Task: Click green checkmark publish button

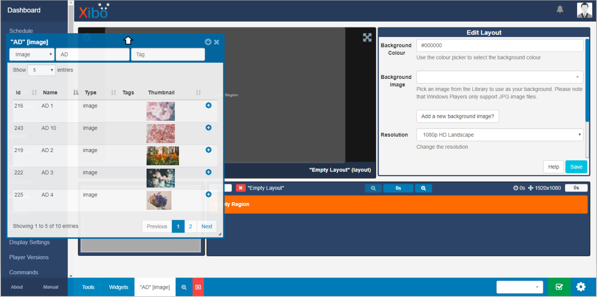Action: pyautogui.click(x=559, y=287)
